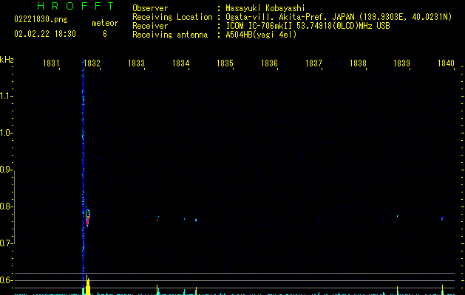This screenshot has height=295, width=465.
Task: Click the observer name Masayuki Kobayashi
Action: tap(265, 8)
